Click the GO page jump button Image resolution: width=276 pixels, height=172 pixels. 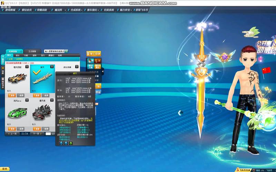point(53,134)
